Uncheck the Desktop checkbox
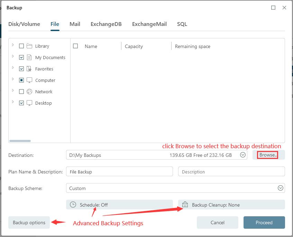Viewport: 293px width, 237px height. tap(21, 103)
